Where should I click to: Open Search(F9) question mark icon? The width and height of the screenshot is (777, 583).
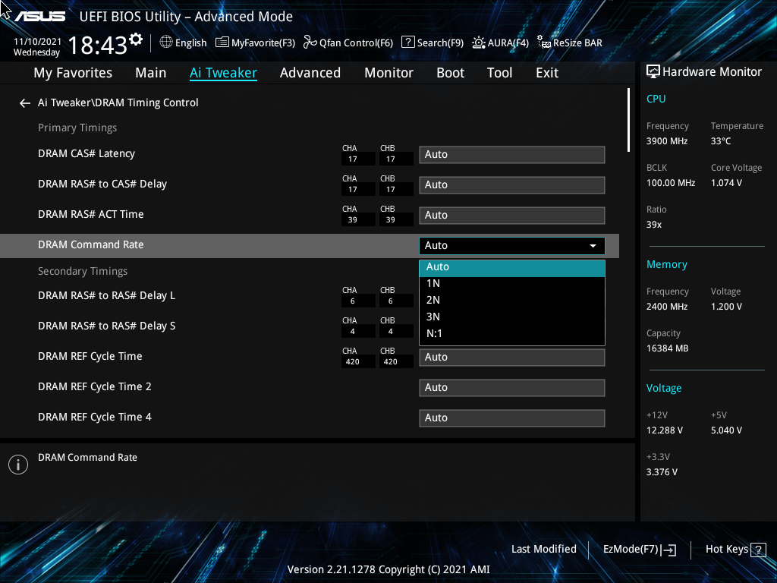(x=407, y=43)
